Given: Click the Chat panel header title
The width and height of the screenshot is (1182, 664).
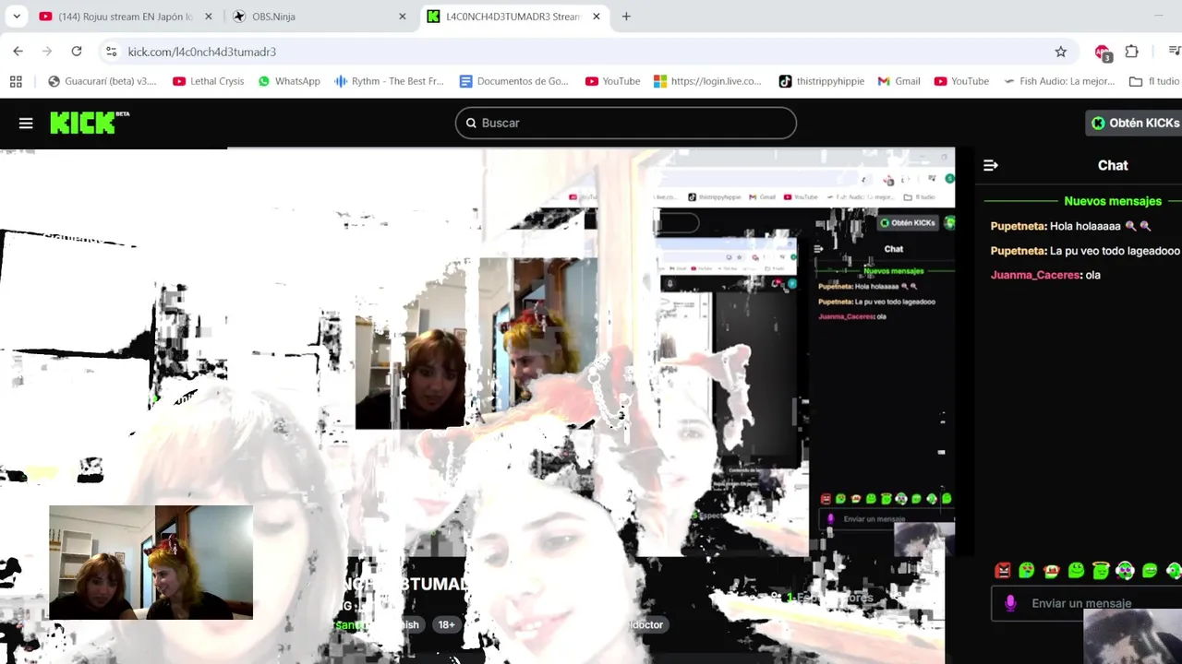Looking at the screenshot, I should (1113, 165).
